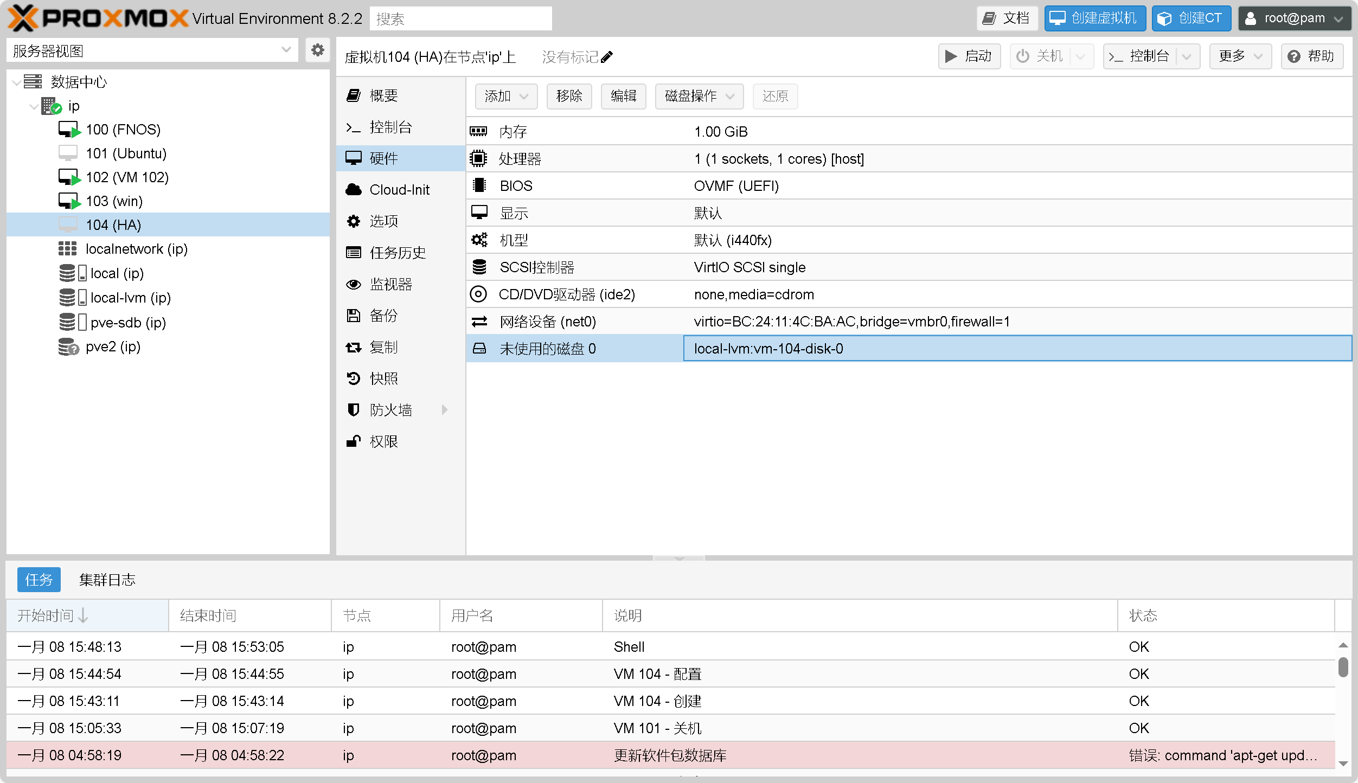Click the pve2 (ip) unknown storage icon
The width and height of the screenshot is (1358, 783).
coord(69,346)
